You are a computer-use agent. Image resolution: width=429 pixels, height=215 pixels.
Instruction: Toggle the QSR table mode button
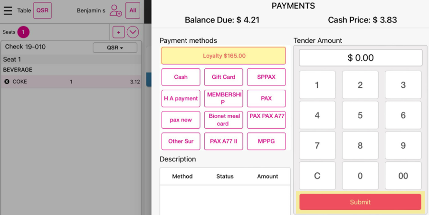tap(42, 10)
